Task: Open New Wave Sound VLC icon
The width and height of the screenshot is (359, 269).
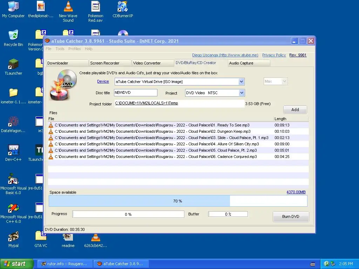Action: tap(68, 12)
